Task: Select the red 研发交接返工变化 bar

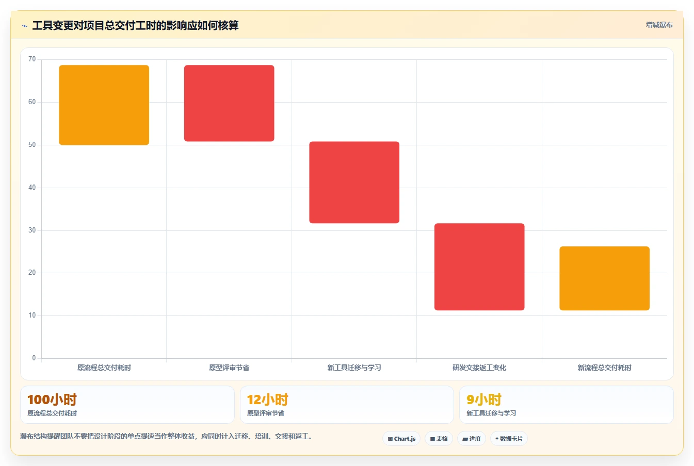Action: (479, 267)
